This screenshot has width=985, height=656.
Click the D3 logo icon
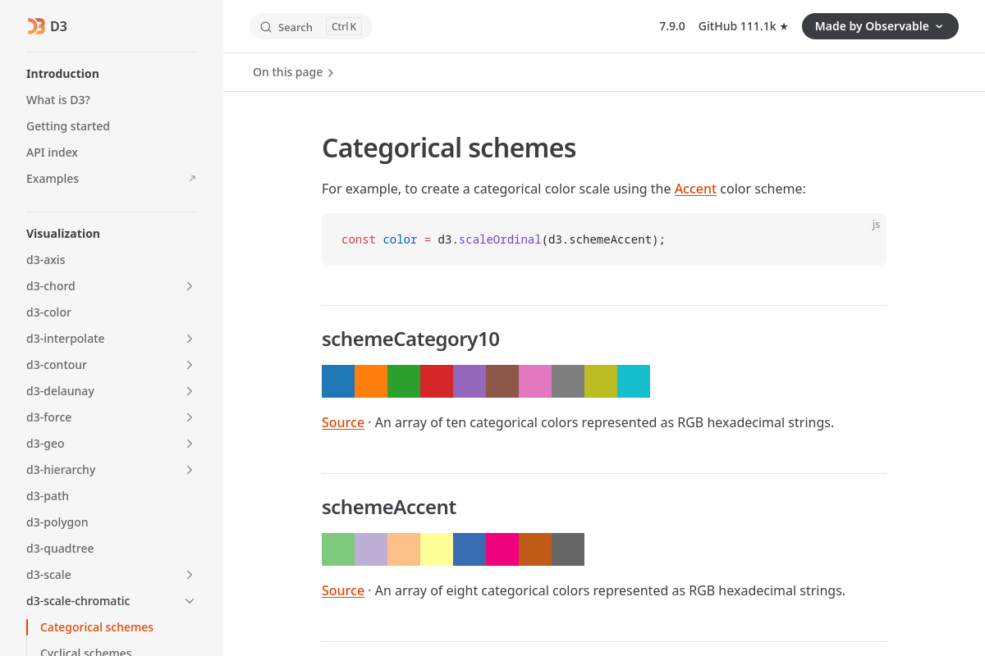tap(36, 26)
